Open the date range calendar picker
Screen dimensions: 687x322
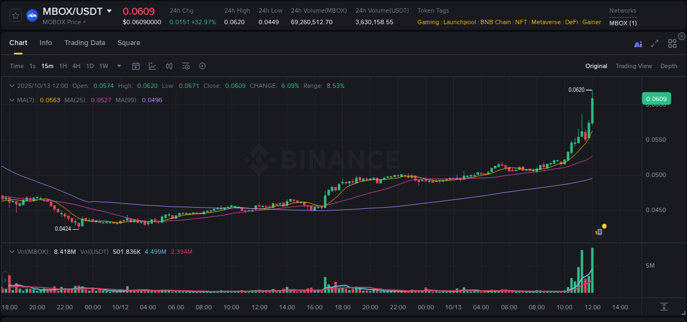pyautogui.click(x=136, y=66)
